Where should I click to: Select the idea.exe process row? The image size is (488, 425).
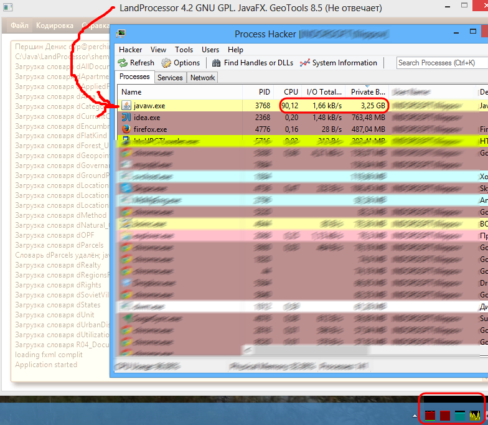[x=303, y=118]
